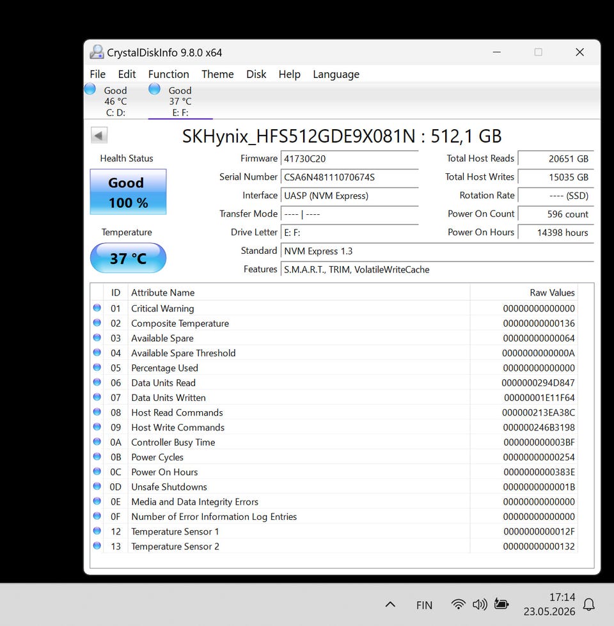The width and height of the screenshot is (614, 626).
Task: Click the status orb for Power Cycles
Action: [97, 457]
